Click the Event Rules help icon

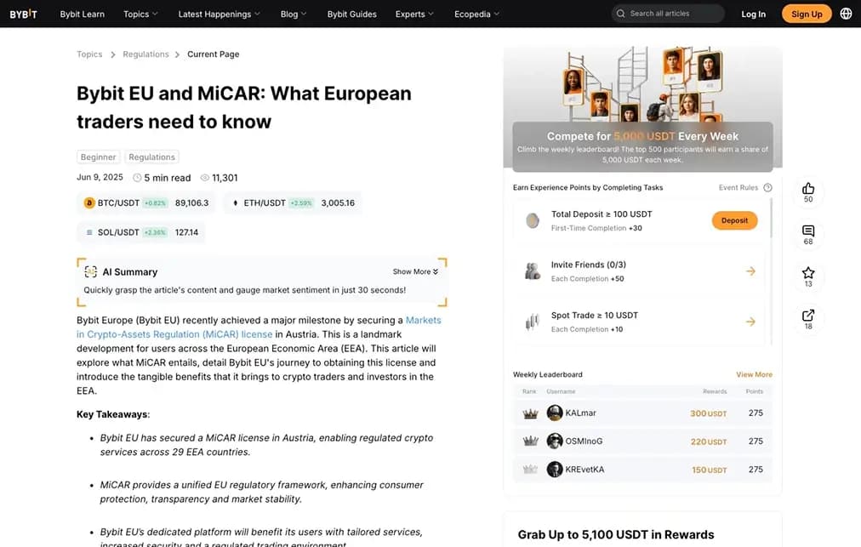[x=767, y=187]
